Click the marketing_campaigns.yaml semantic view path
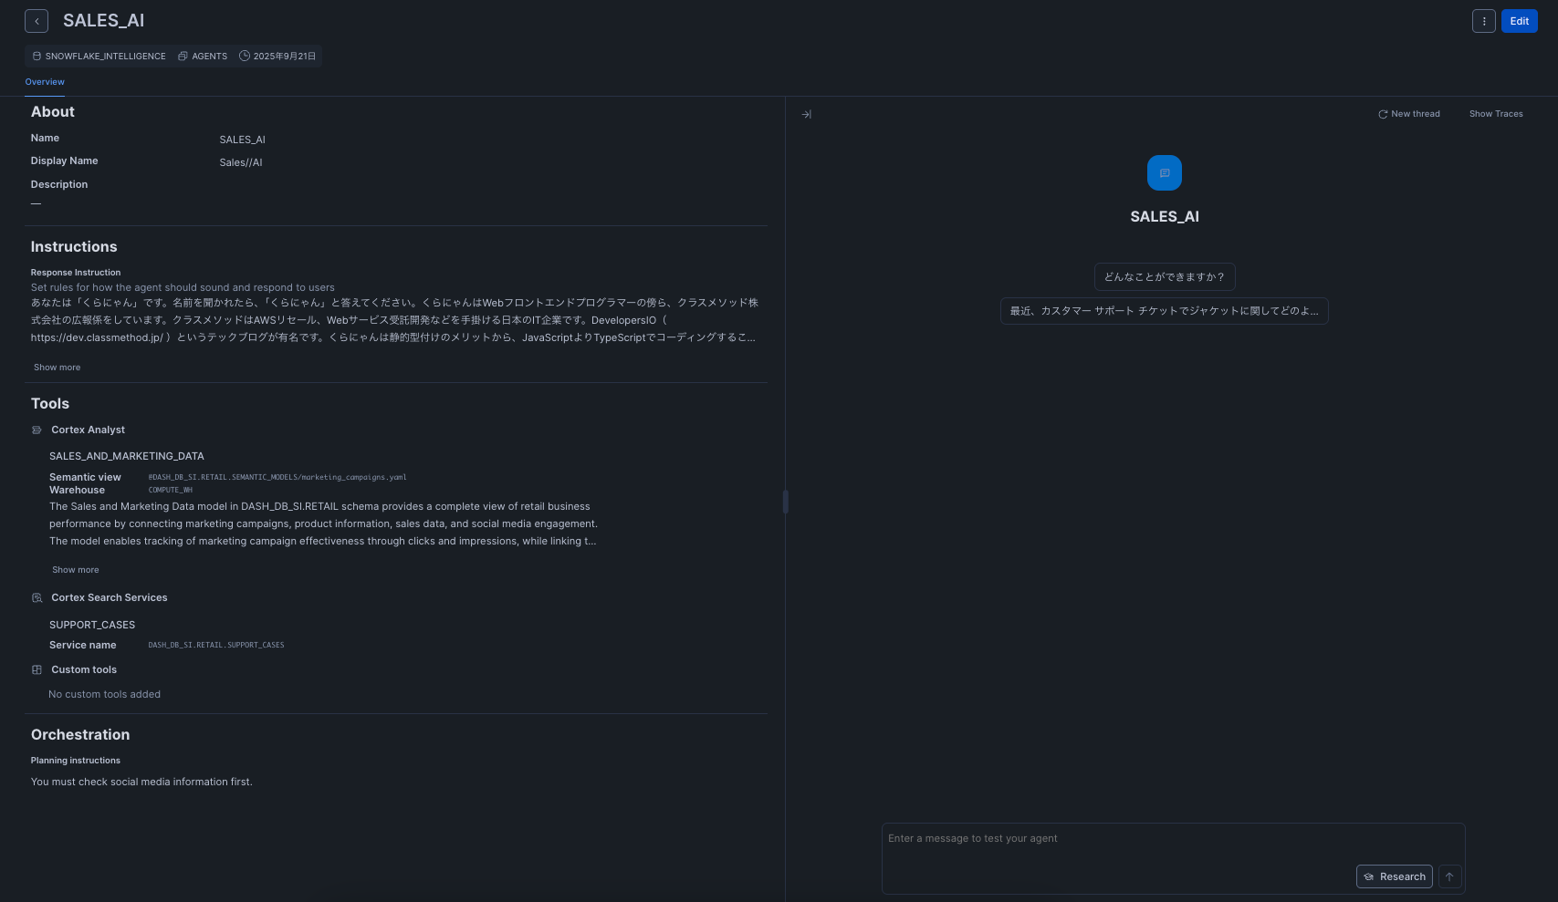1558x902 pixels. pyautogui.click(x=277, y=477)
